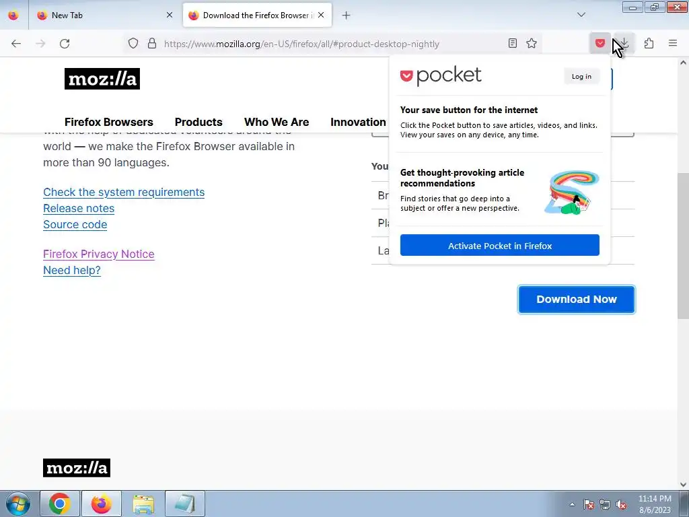Open Windows Explorer from taskbar

[x=143, y=504]
